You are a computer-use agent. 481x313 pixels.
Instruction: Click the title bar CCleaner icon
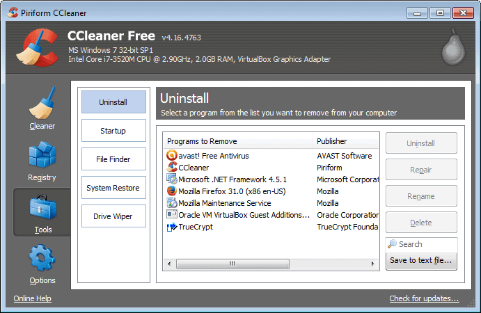[x=13, y=13]
